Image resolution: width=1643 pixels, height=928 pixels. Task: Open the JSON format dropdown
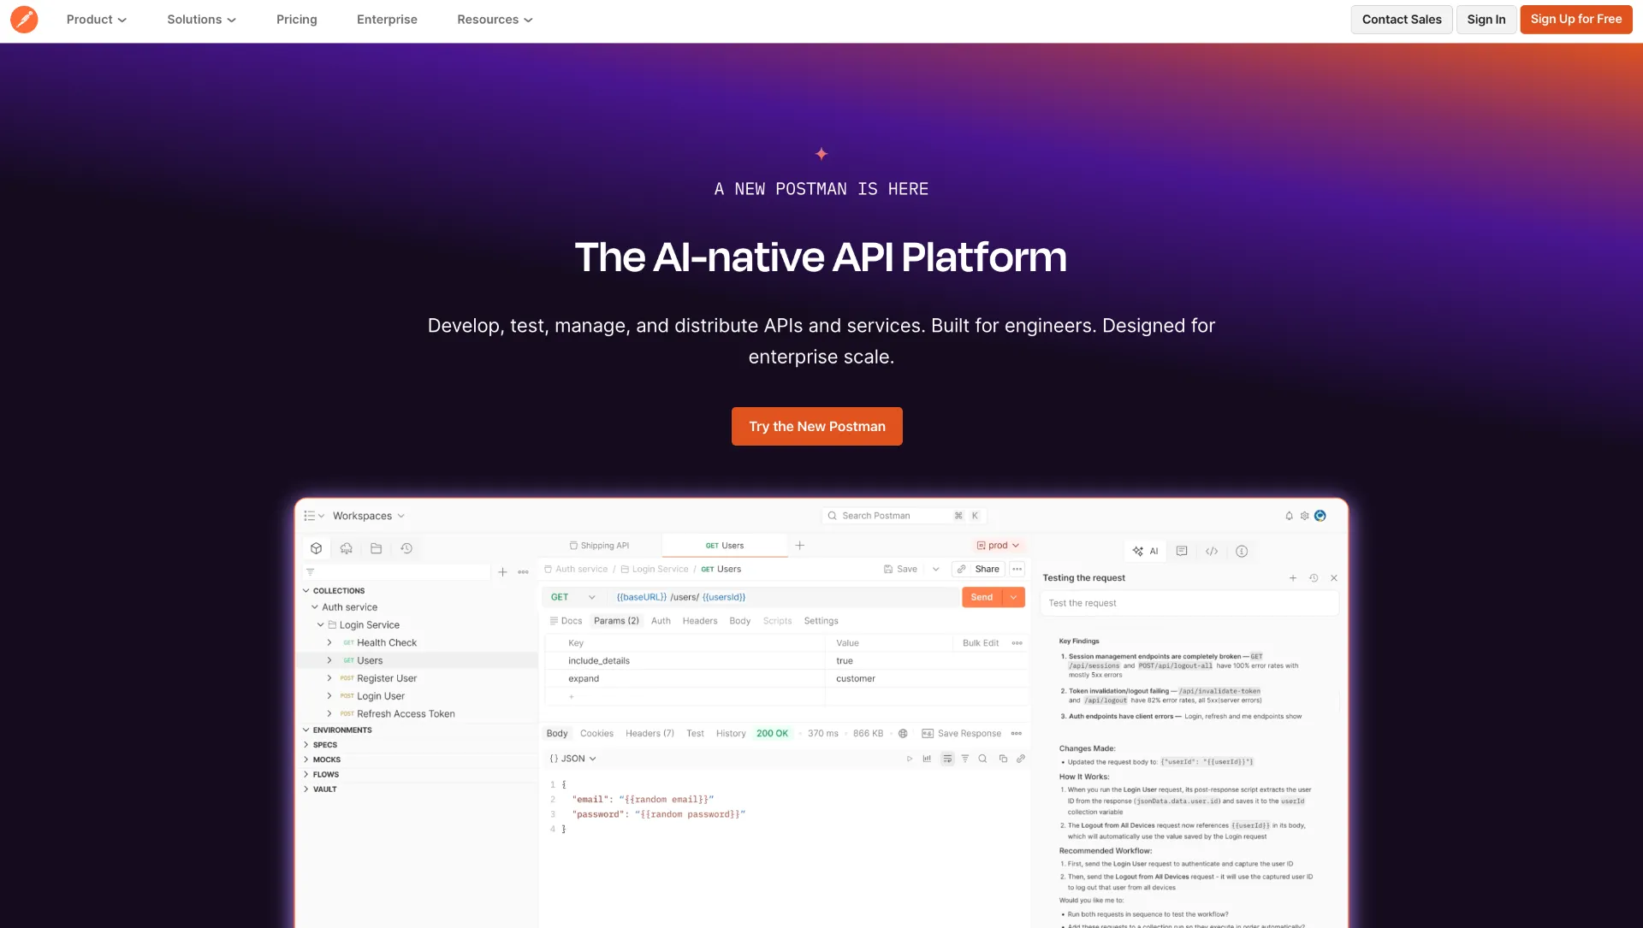(x=572, y=759)
